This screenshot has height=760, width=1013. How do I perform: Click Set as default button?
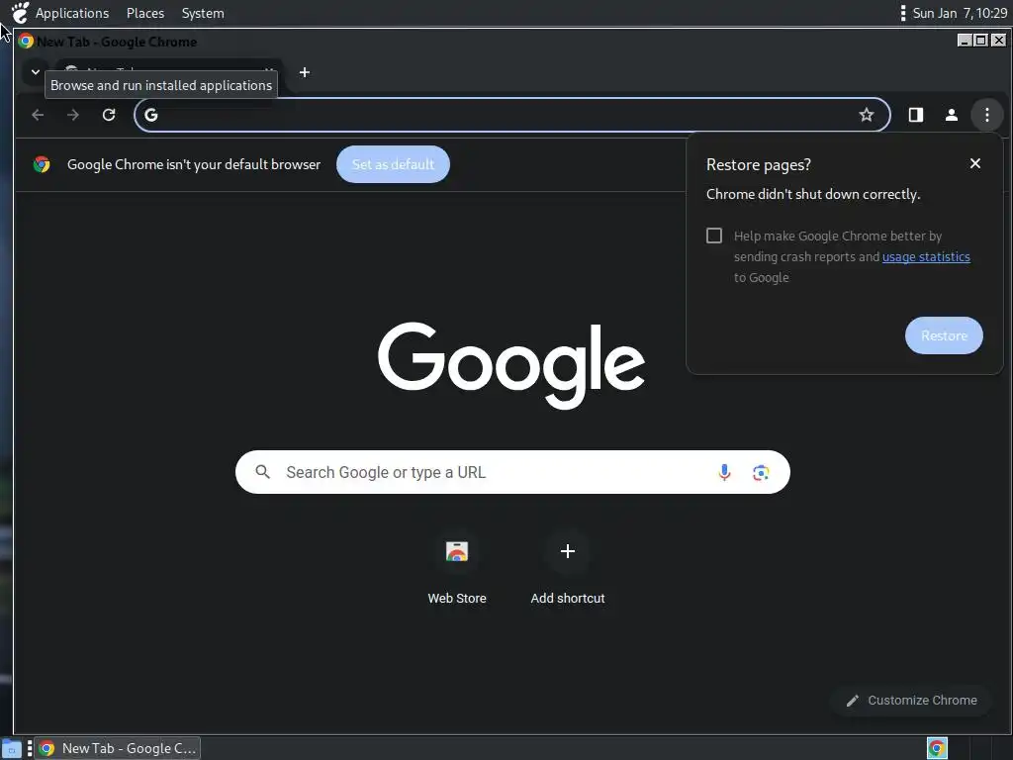[393, 164]
